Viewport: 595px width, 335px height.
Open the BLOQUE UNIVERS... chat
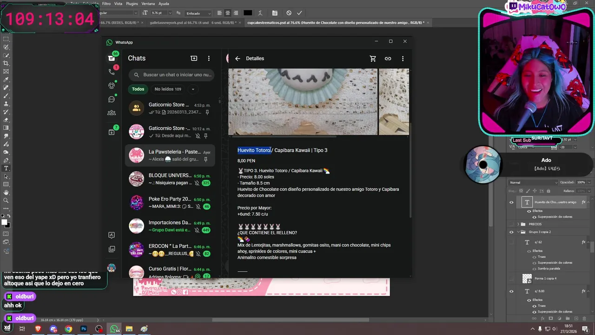pyautogui.click(x=170, y=179)
